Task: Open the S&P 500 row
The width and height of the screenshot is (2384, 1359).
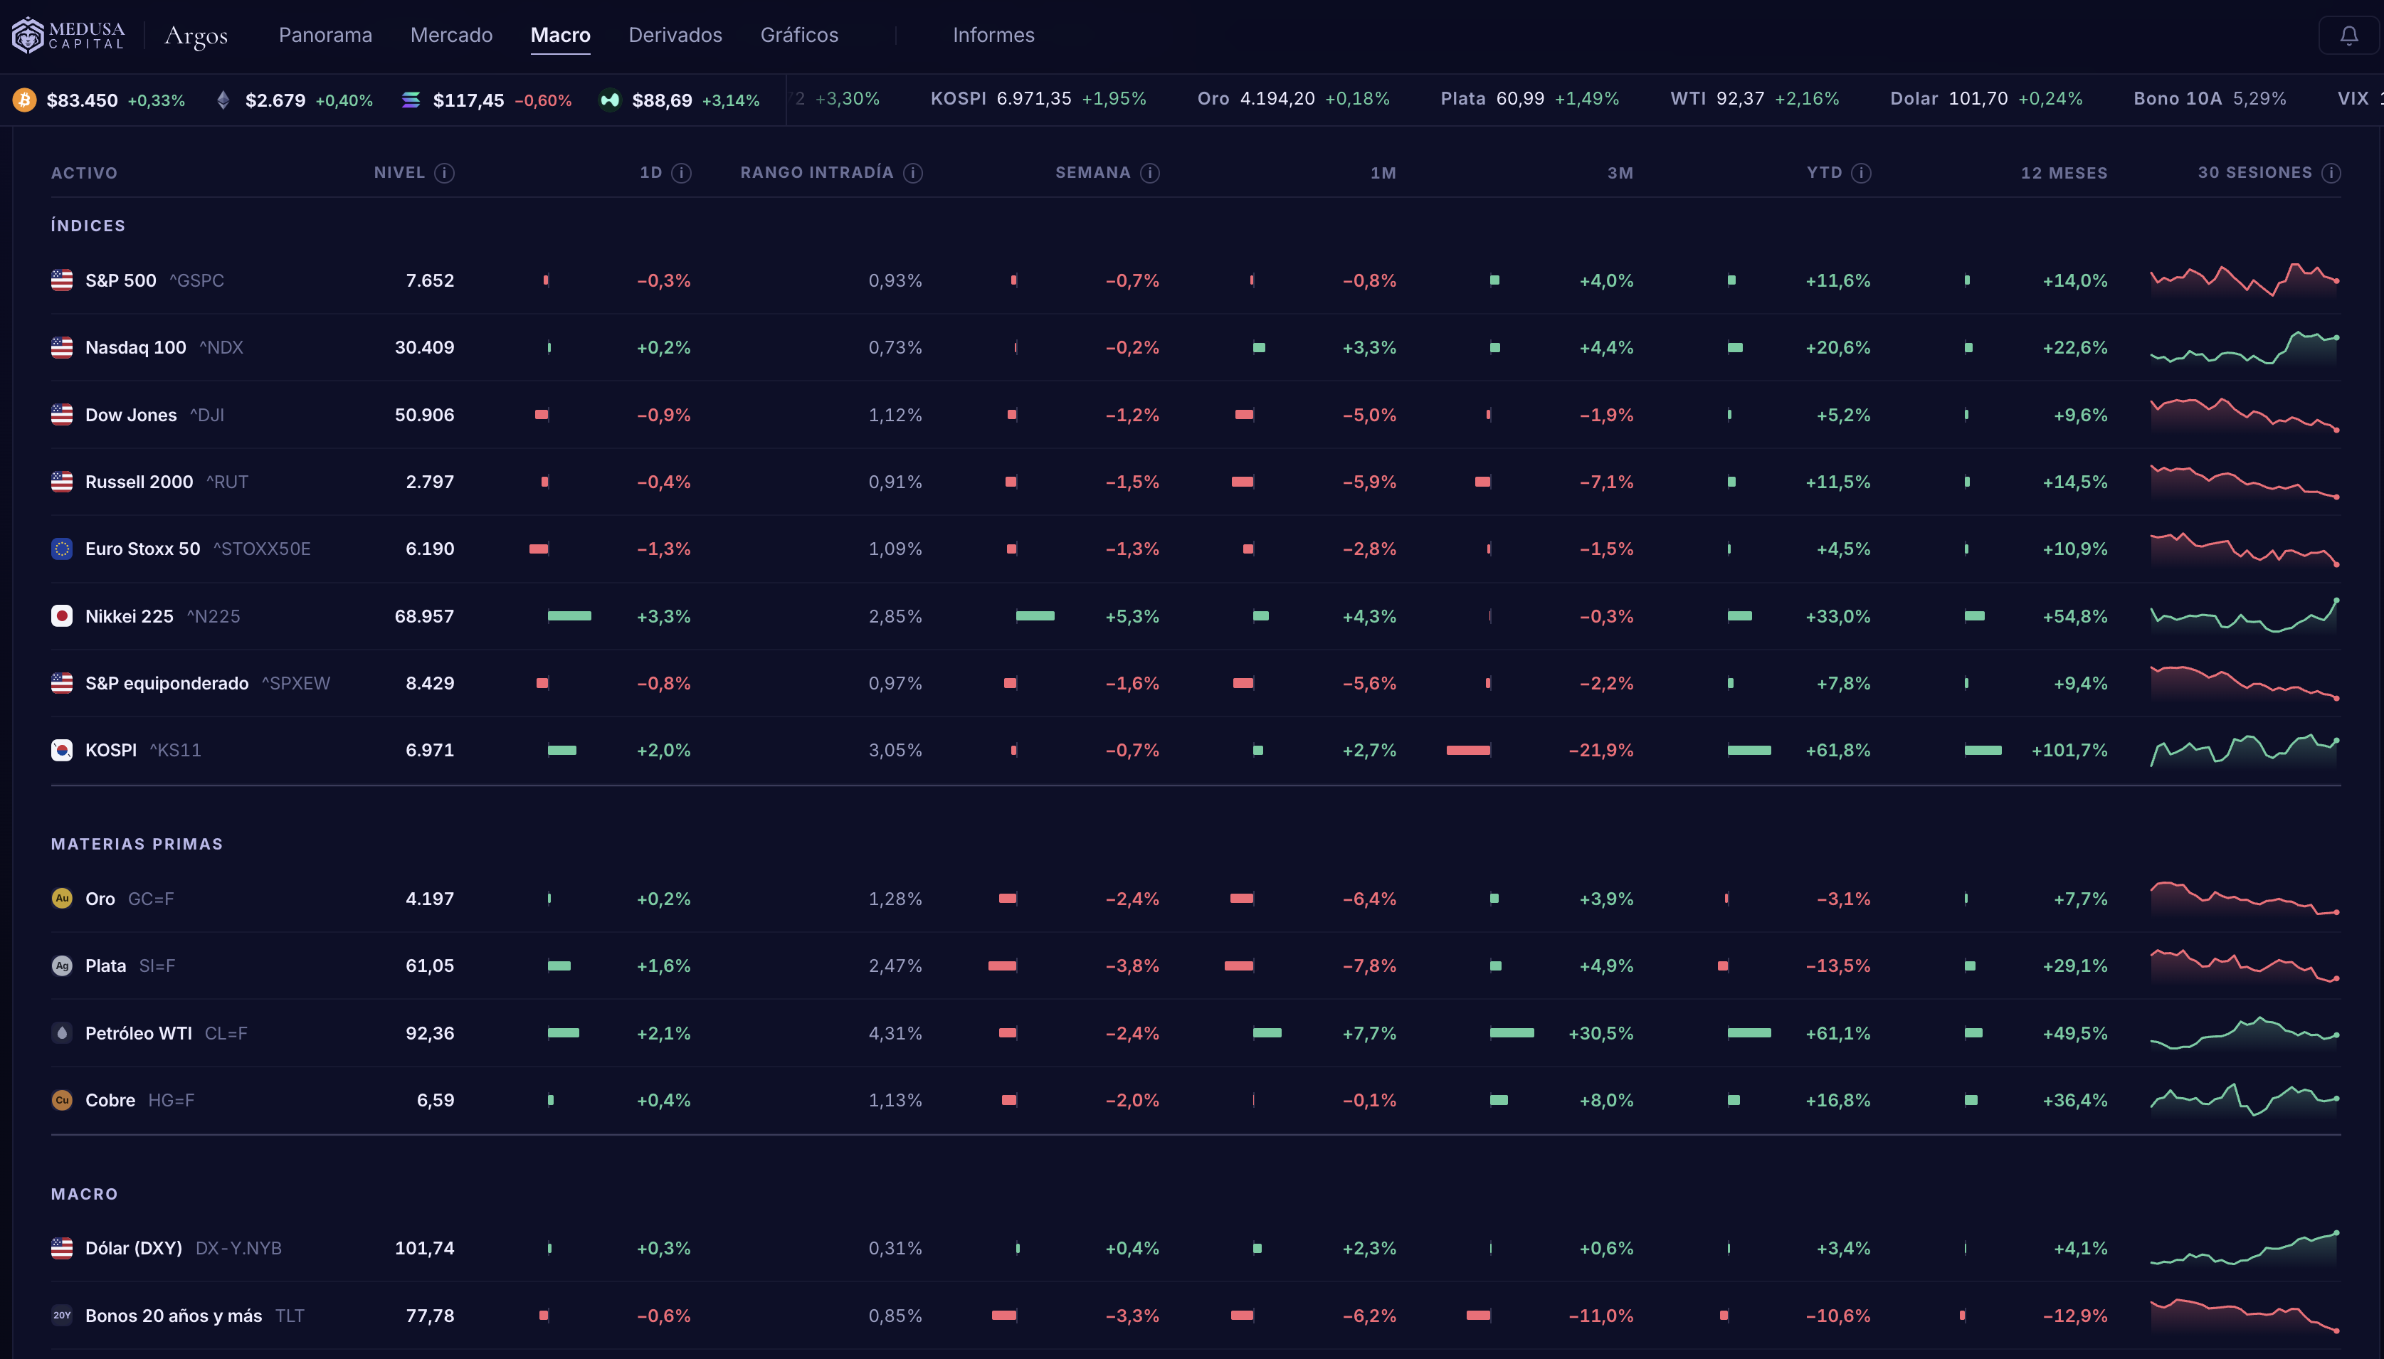Action: pos(1196,280)
